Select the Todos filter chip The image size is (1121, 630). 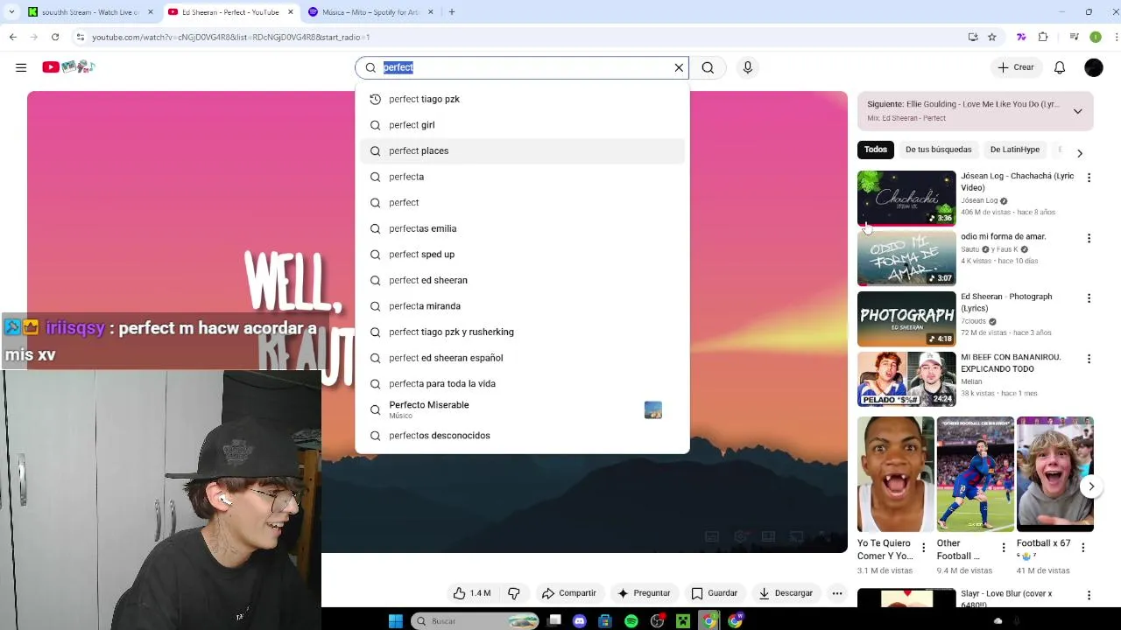[876, 150]
